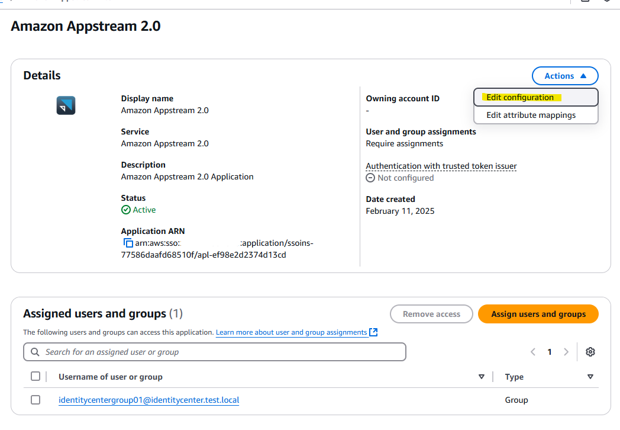620x430 pixels.
Task: Go to next page with the right chevron
Action: pyautogui.click(x=566, y=352)
